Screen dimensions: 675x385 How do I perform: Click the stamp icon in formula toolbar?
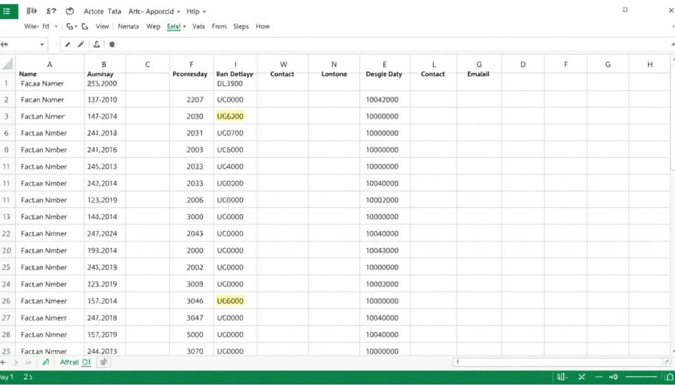pos(96,44)
